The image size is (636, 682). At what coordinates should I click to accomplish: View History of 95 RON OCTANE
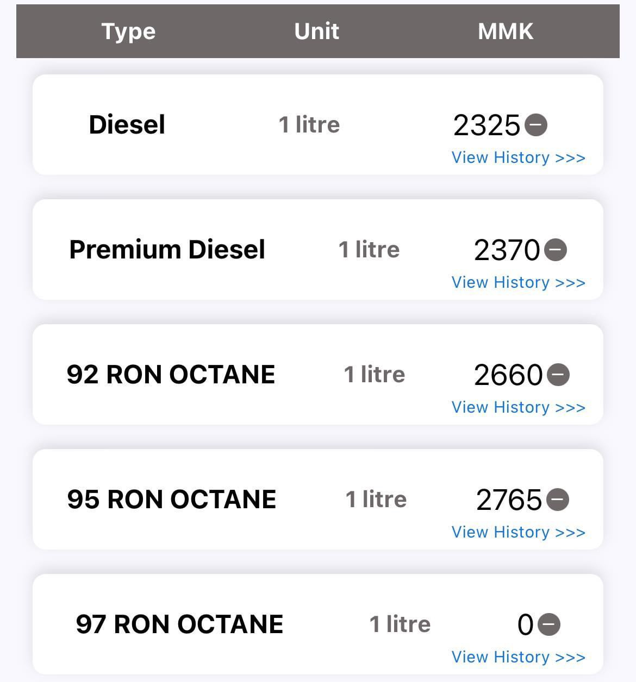[x=518, y=532]
